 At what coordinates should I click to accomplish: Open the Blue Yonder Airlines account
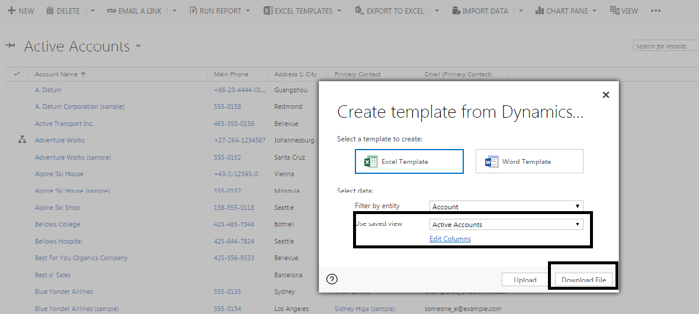tap(64, 292)
